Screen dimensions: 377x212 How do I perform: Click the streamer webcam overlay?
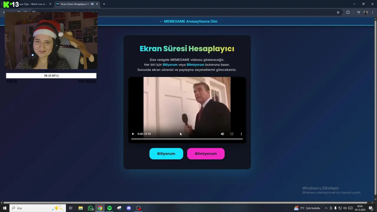[x=51, y=41]
